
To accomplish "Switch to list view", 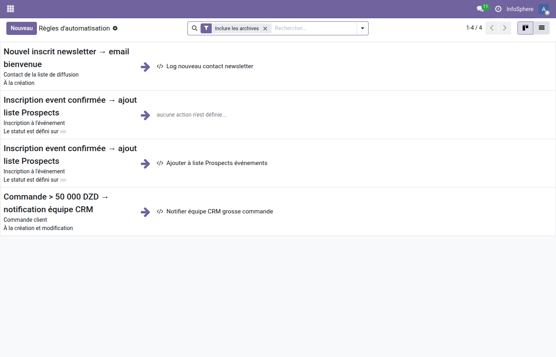I will 541,28.
